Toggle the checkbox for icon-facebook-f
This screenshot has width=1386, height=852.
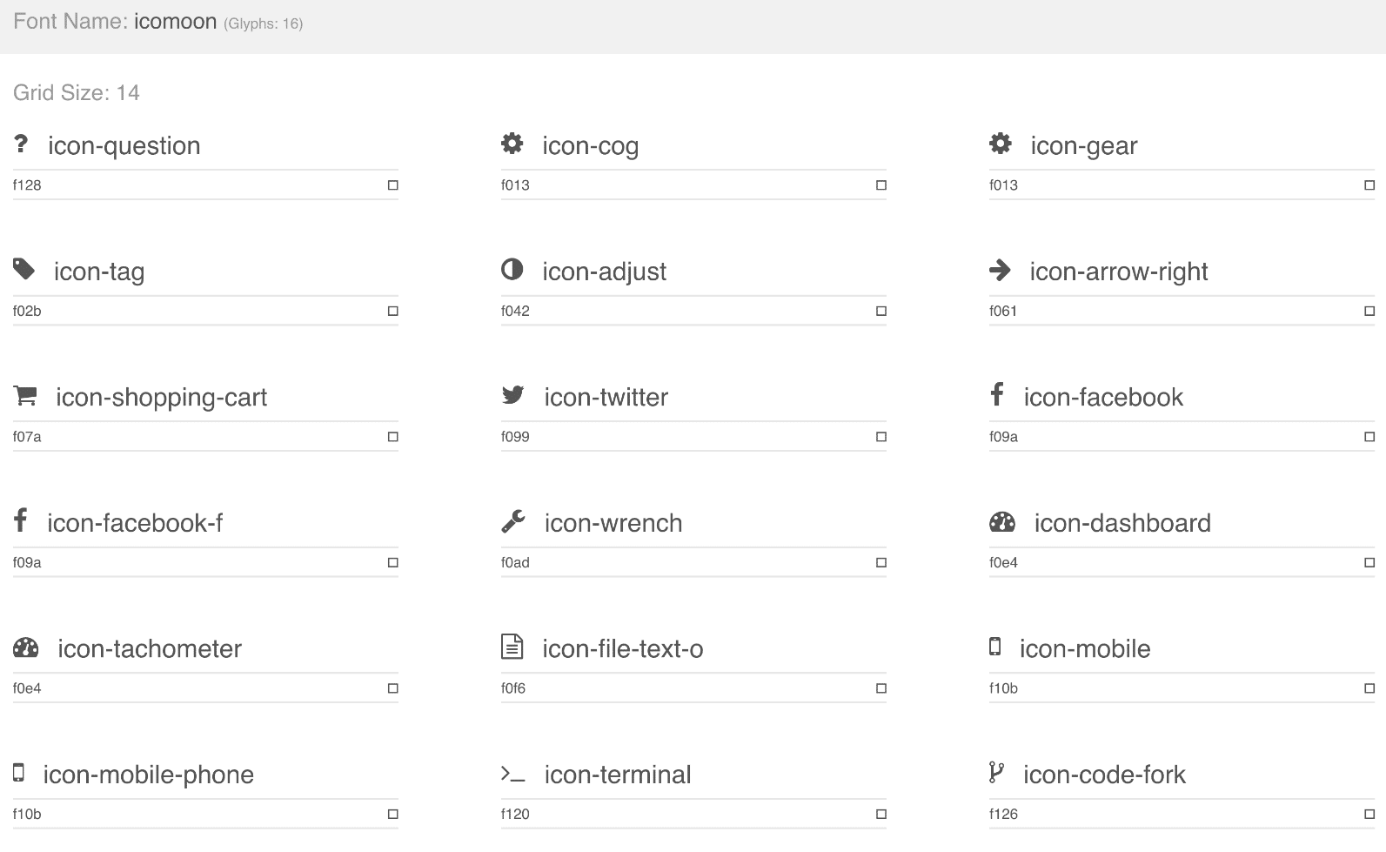click(x=392, y=562)
